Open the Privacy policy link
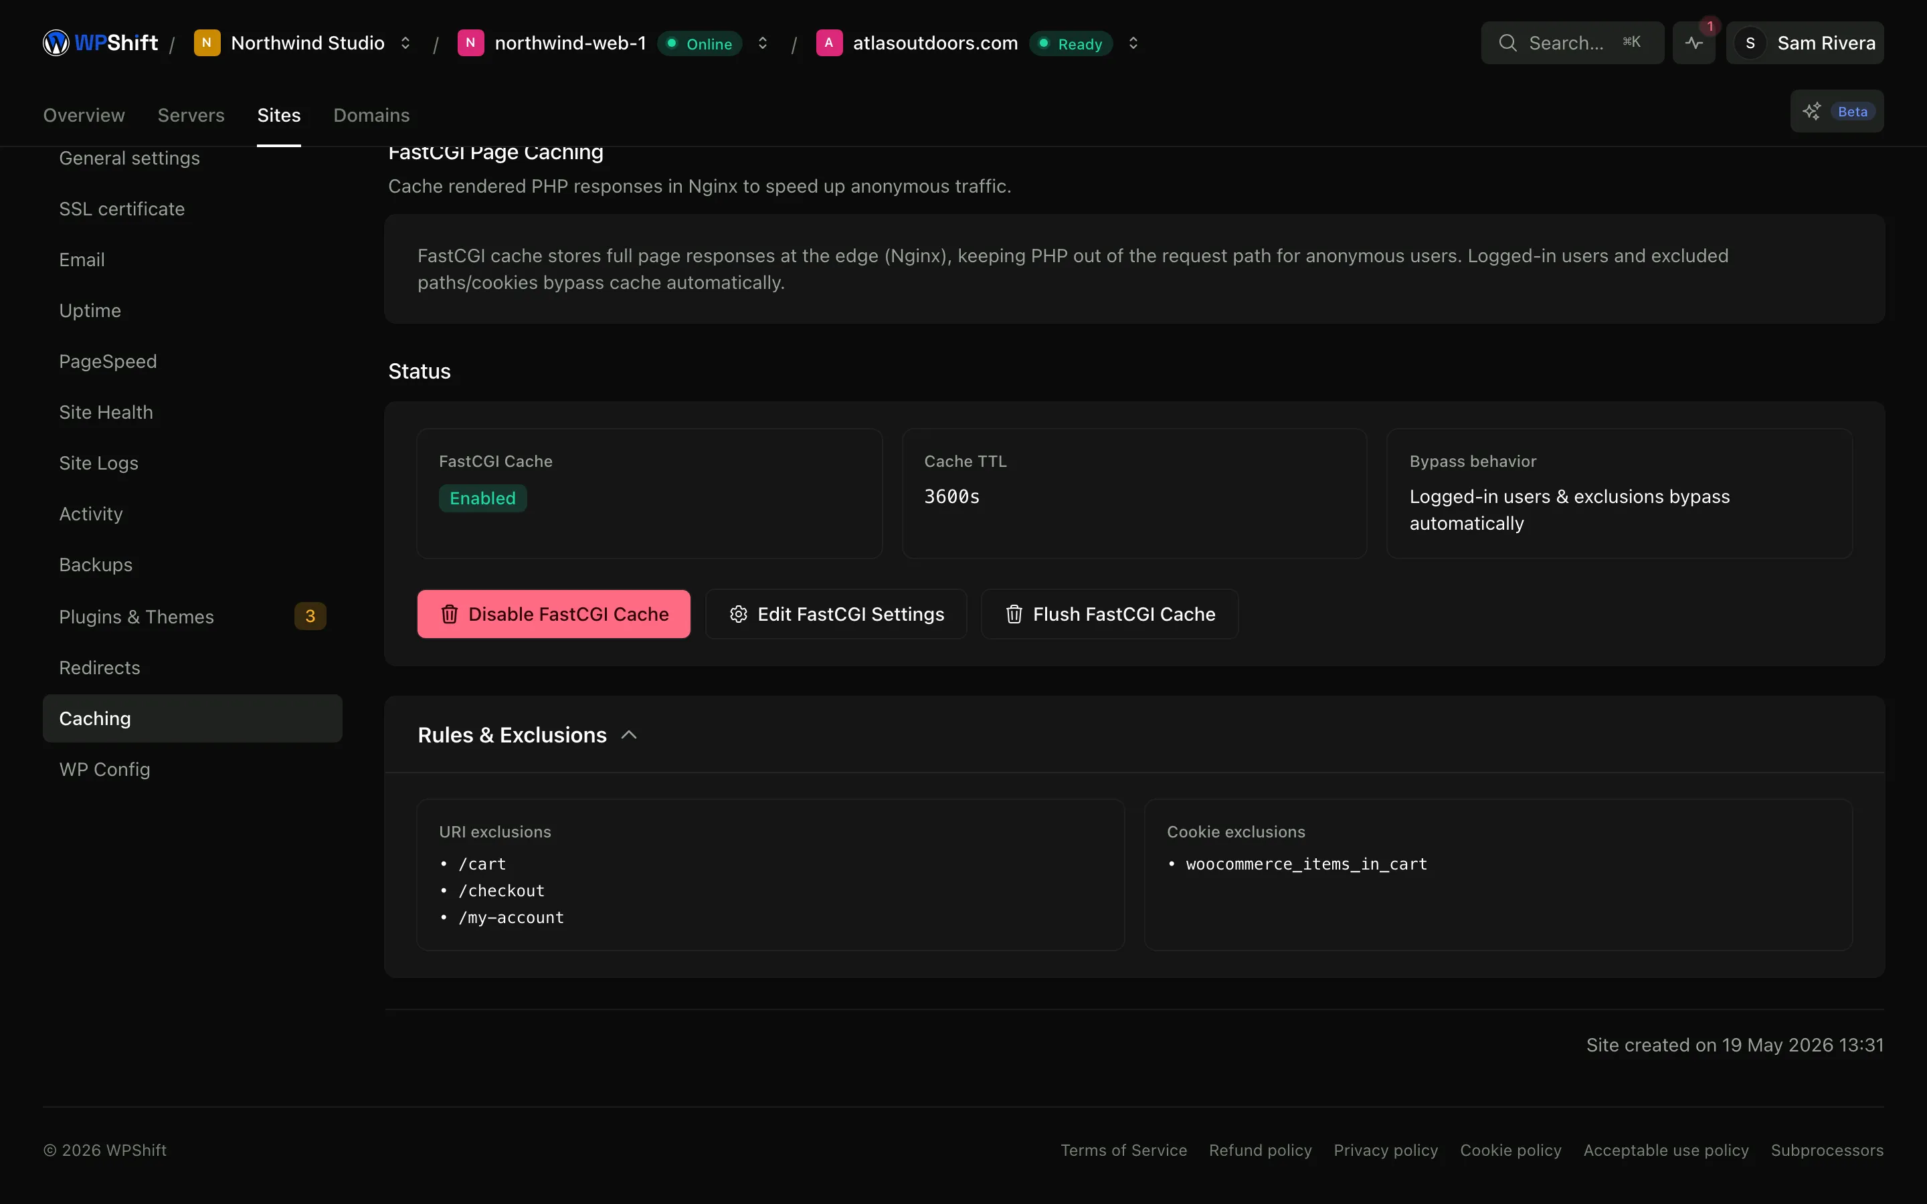The height and width of the screenshot is (1204, 1927). click(x=1386, y=1150)
